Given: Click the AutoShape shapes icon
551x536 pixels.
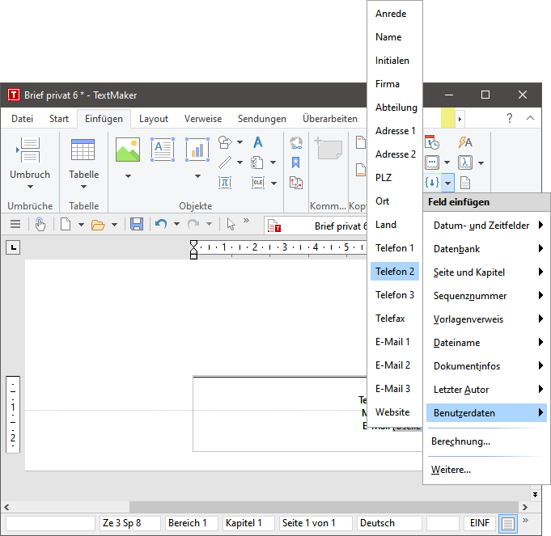Looking at the screenshot, I should point(225,142).
